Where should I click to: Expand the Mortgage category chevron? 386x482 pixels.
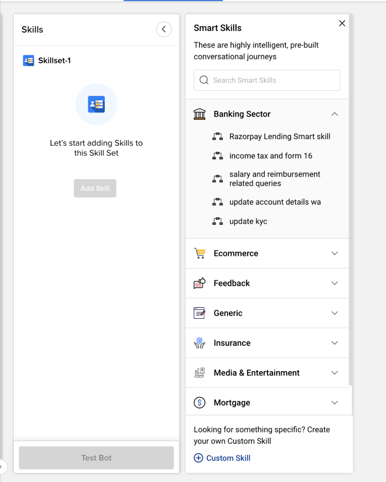click(x=334, y=403)
